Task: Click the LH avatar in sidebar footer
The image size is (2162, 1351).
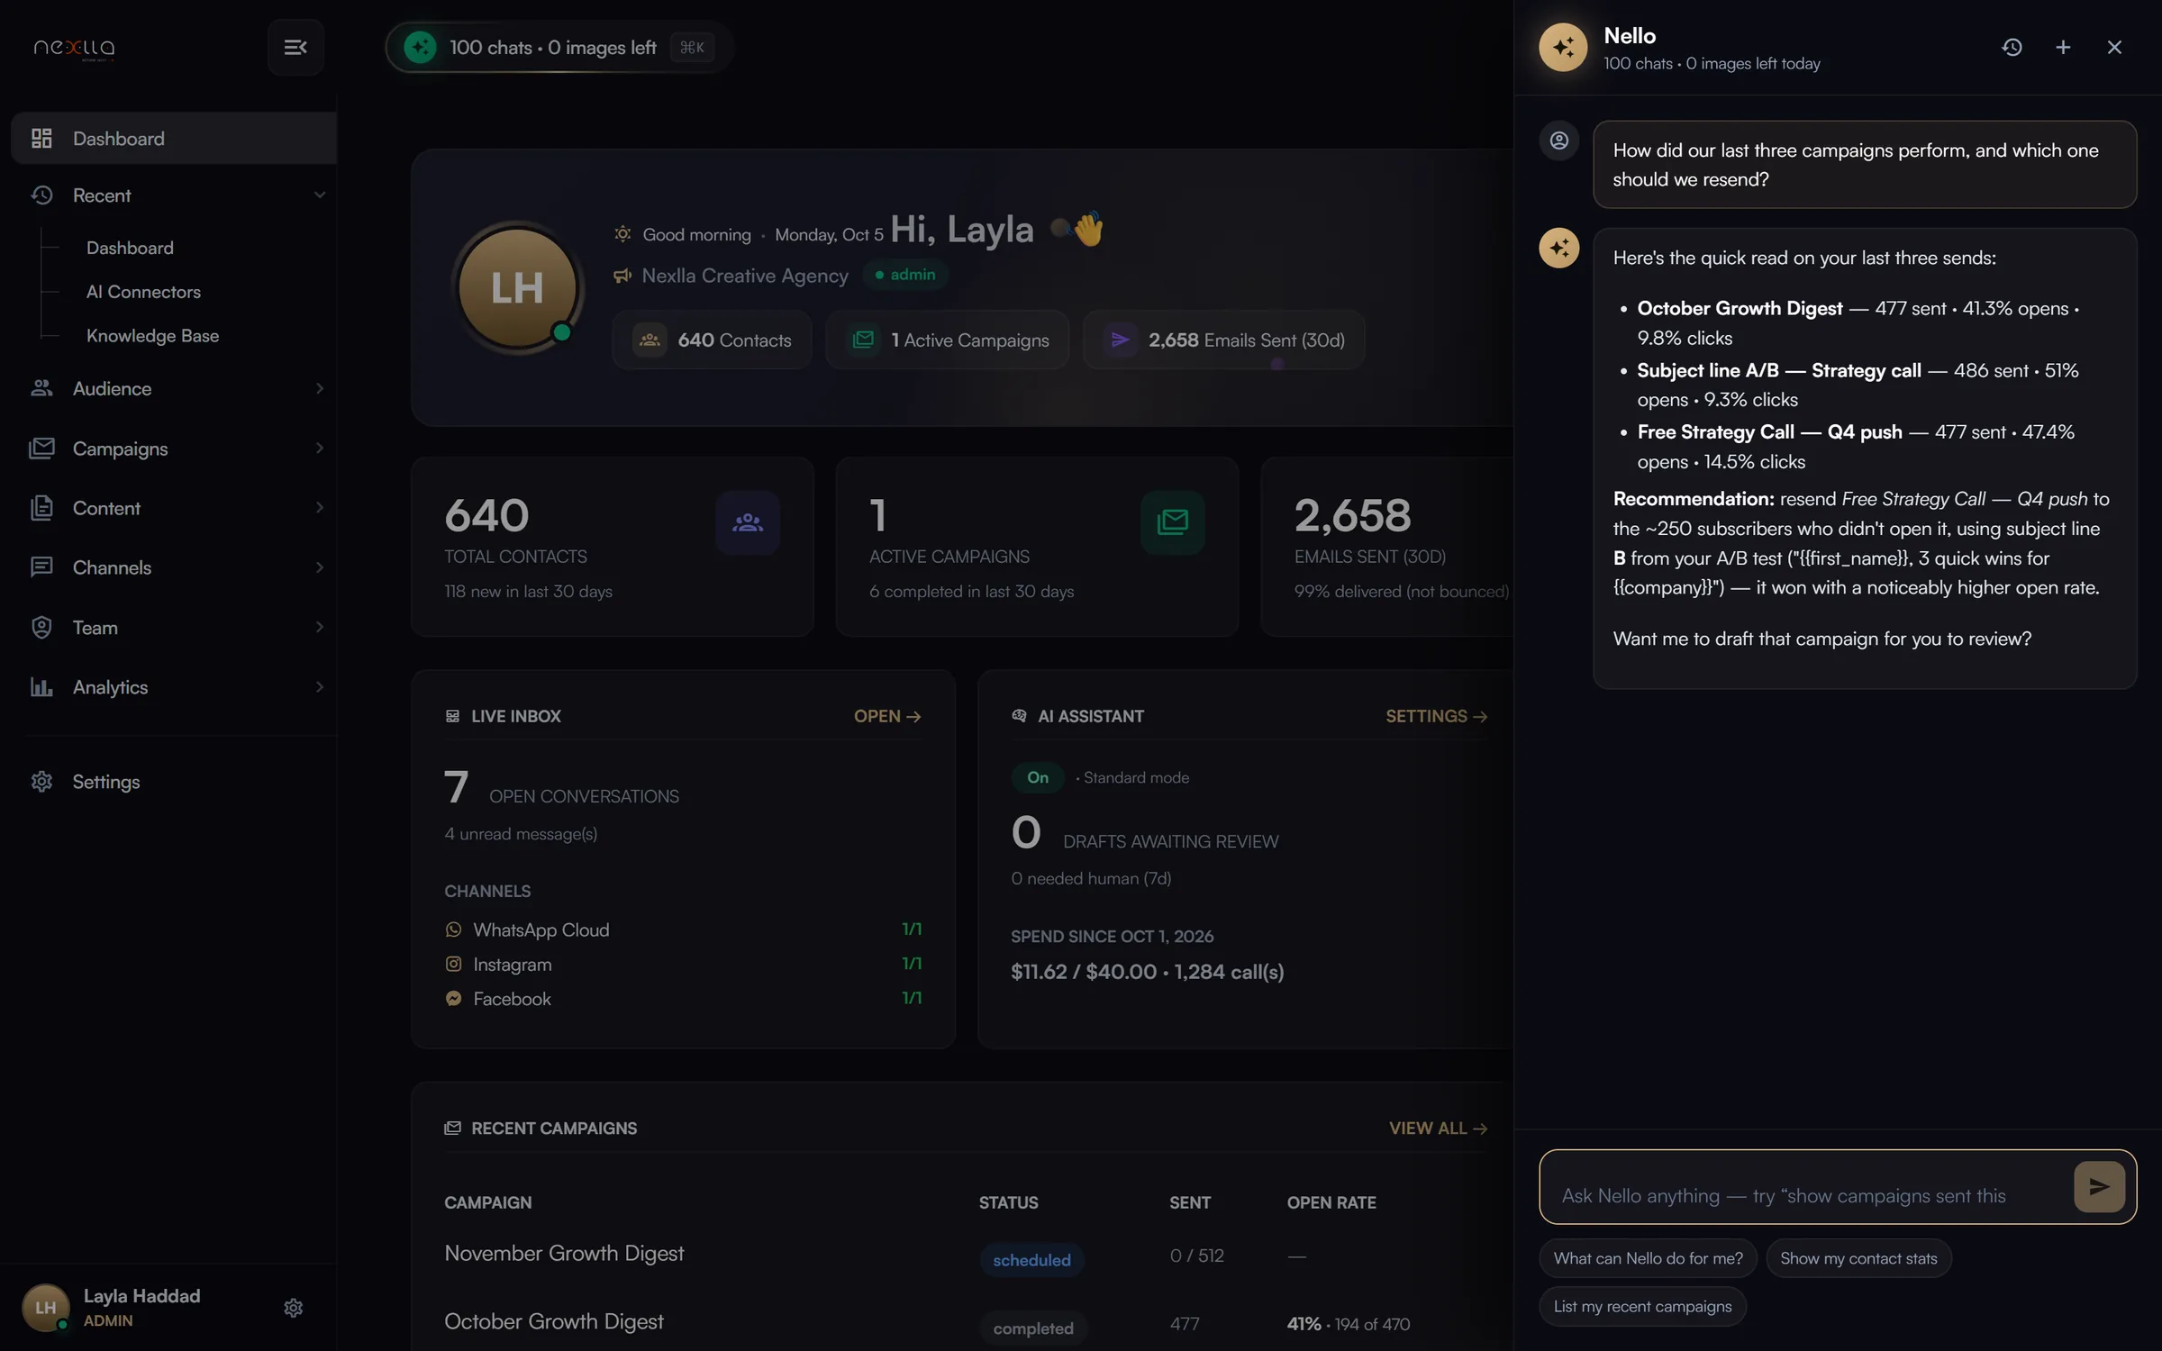Action: [x=45, y=1308]
